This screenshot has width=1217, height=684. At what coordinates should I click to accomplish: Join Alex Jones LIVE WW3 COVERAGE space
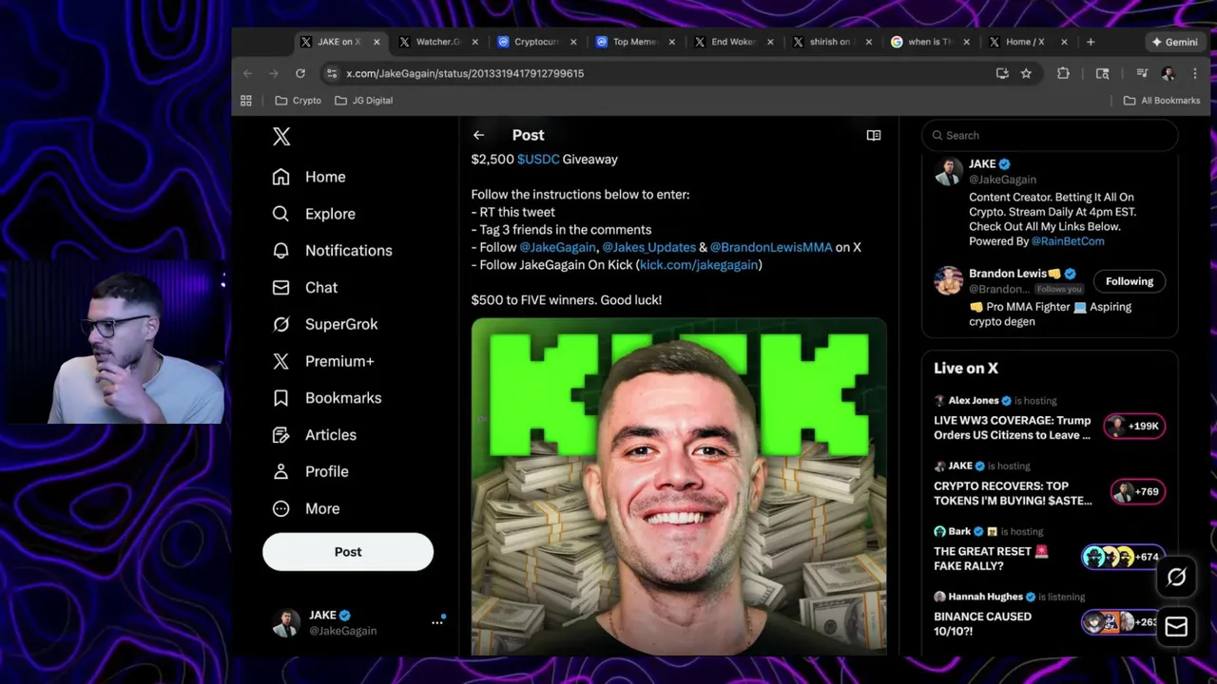(x=1013, y=427)
